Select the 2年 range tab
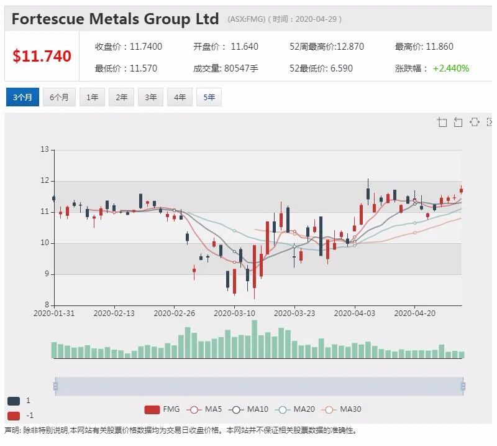The height and width of the screenshot is (446, 497). [x=121, y=97]
